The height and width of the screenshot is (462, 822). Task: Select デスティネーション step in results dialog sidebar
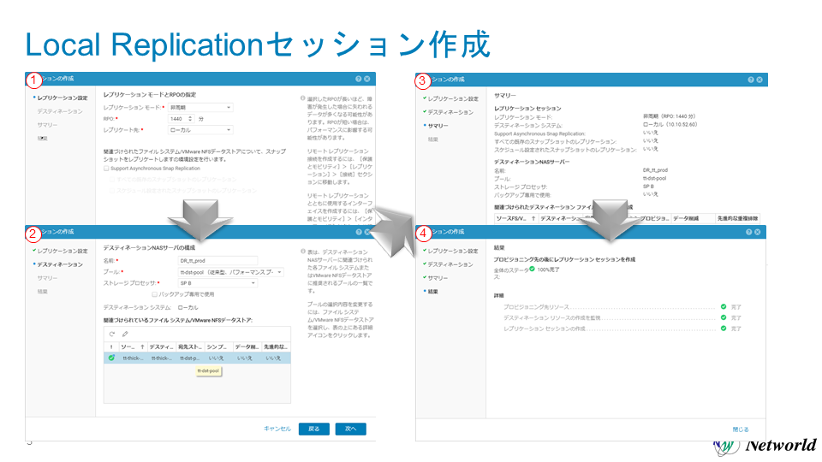(450, 264)
